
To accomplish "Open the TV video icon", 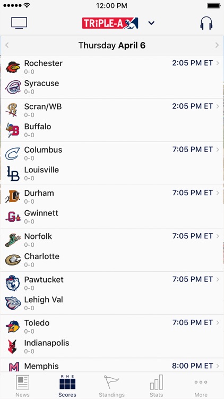I will point(19,23).
